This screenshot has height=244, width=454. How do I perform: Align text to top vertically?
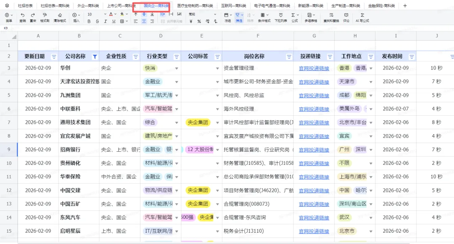pos(136,14)
